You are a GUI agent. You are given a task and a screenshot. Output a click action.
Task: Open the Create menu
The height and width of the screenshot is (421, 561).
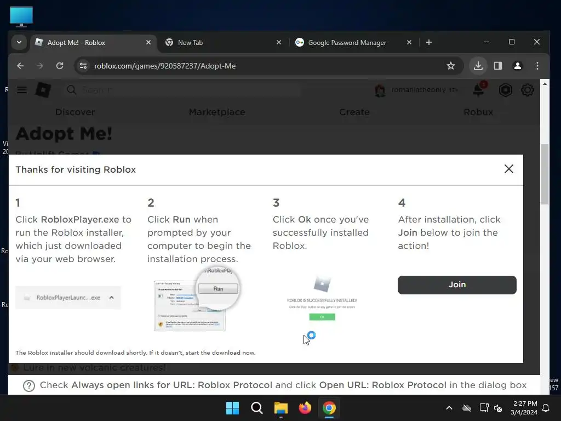(x=354, y=112)
